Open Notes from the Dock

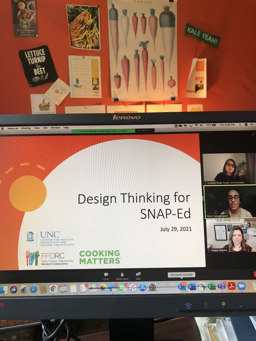73,288
